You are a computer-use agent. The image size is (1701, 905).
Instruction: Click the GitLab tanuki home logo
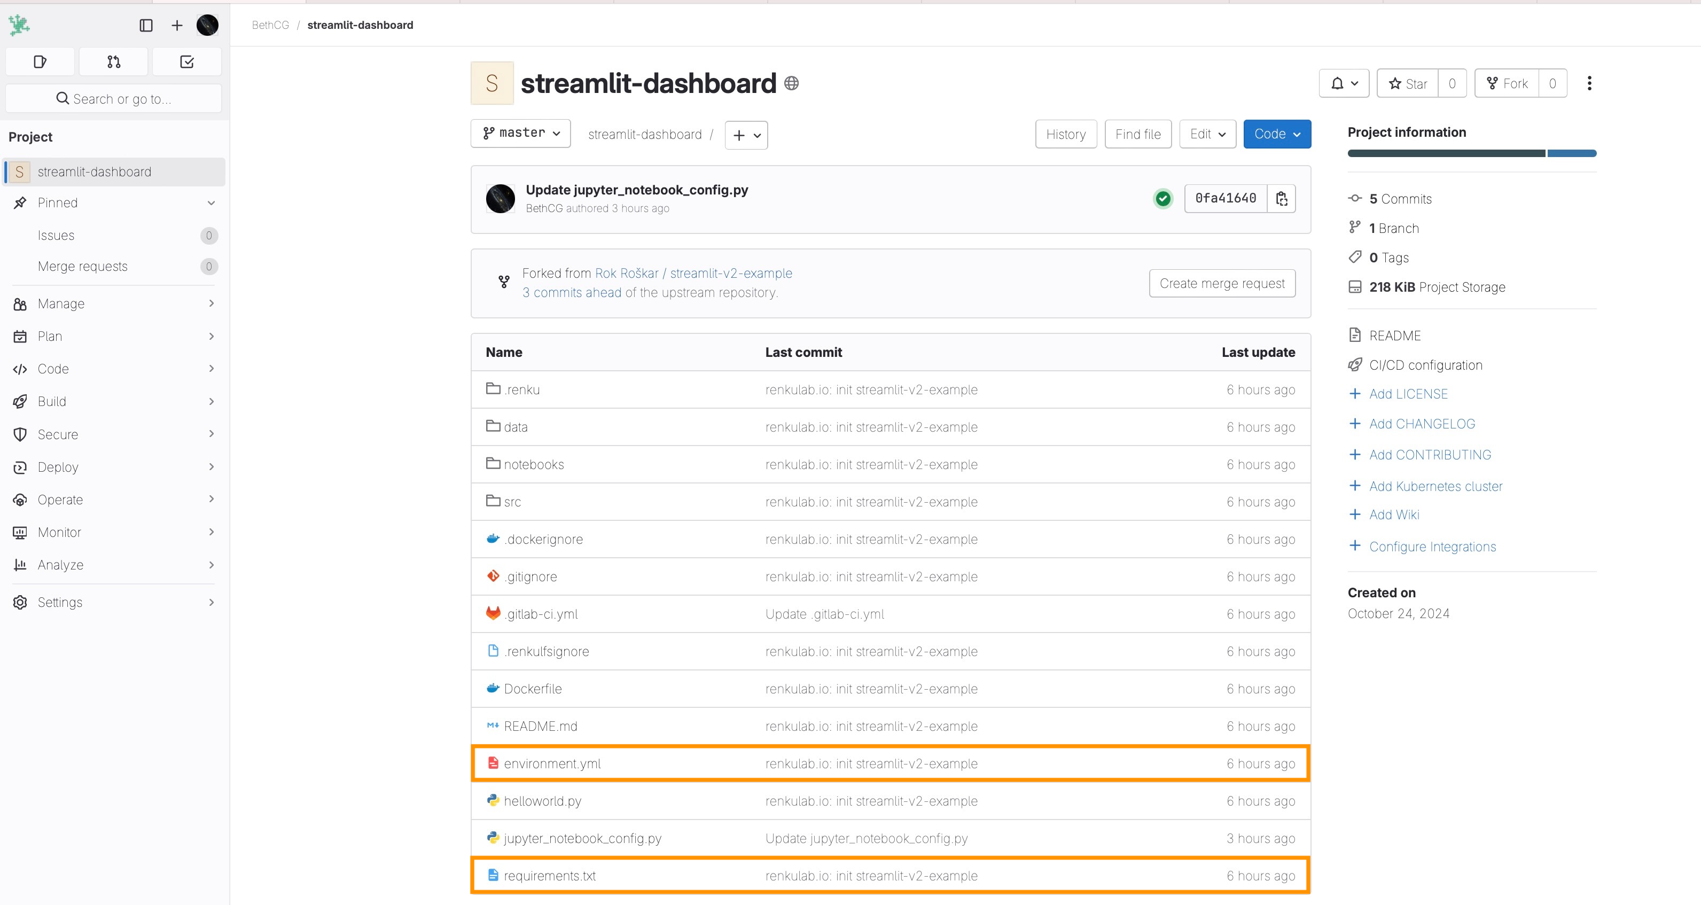(x=19, y=25)
